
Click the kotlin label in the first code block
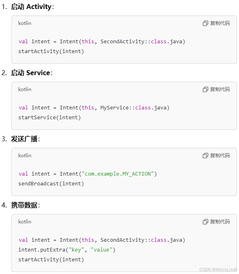pyautogui.click(x=25, y=23)
